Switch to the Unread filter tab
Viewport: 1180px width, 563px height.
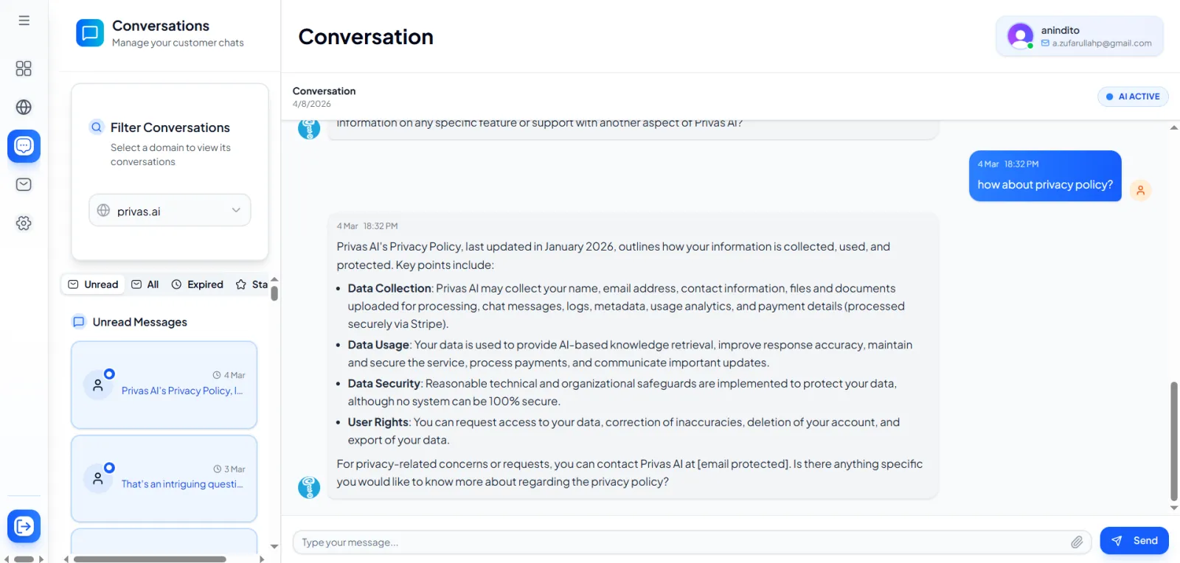pyautogui.click(x=93, y=284)
